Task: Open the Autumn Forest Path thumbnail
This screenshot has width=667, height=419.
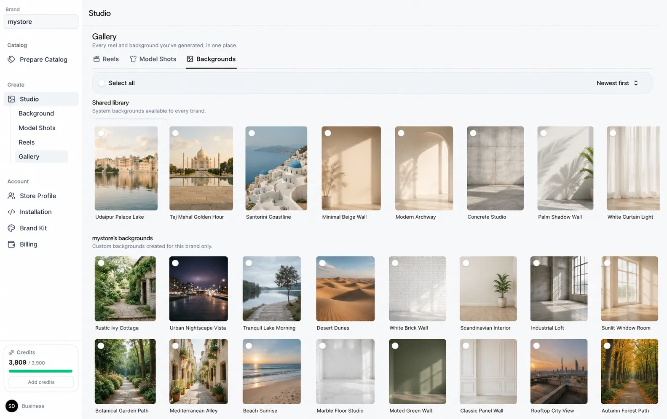Action: [x=629, y=371]
